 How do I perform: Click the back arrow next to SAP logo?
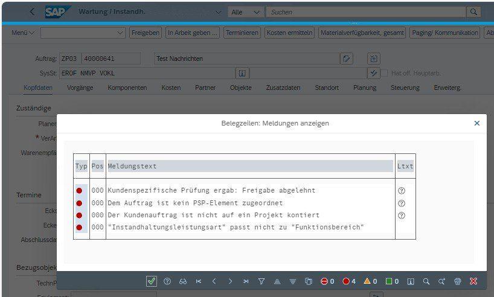coord(32,11)
